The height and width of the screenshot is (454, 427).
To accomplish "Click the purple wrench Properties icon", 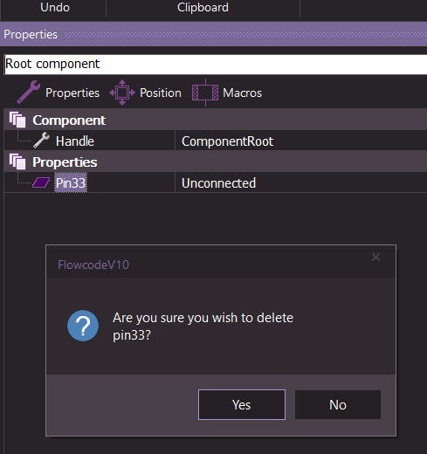I will (x=28, y=93).
